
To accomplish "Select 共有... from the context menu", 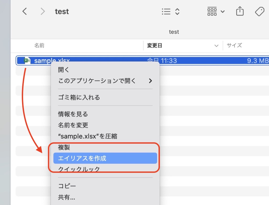I will click(x=105, y=197).
